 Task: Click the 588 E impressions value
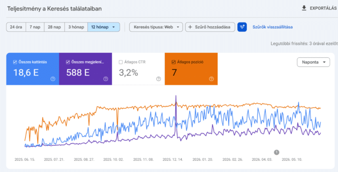tap(78, 73)
